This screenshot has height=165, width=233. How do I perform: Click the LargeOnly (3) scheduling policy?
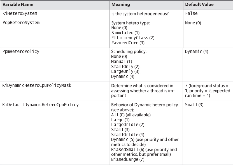click(x=125, y=71)
